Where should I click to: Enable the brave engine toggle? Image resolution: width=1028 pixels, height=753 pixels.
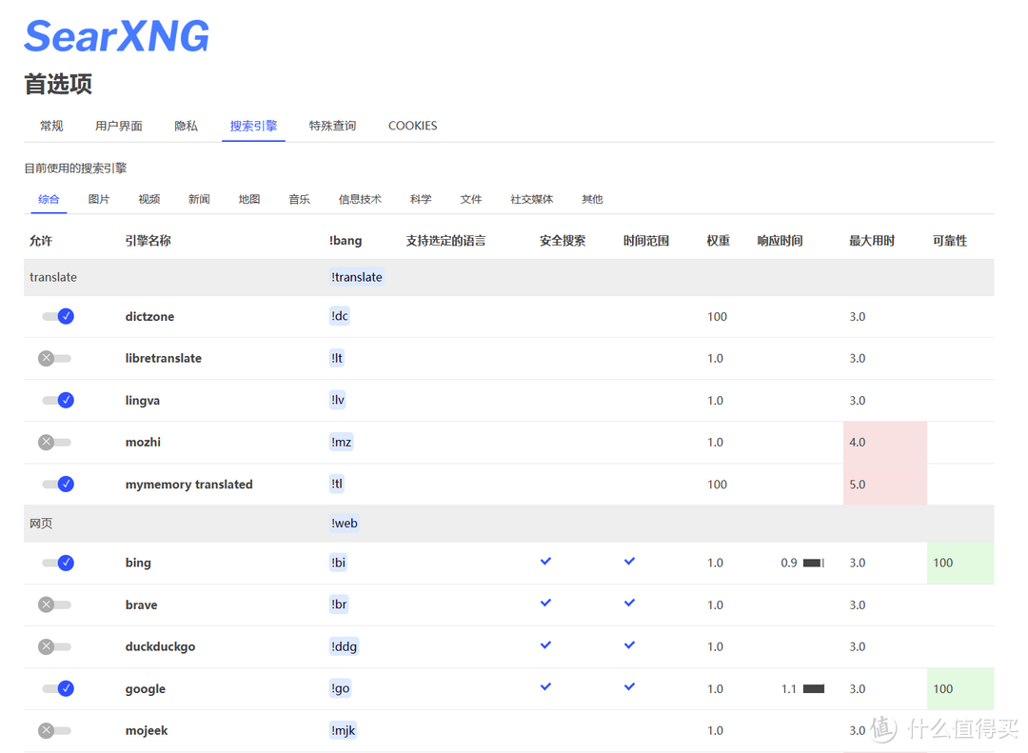(x=55, y=604)
